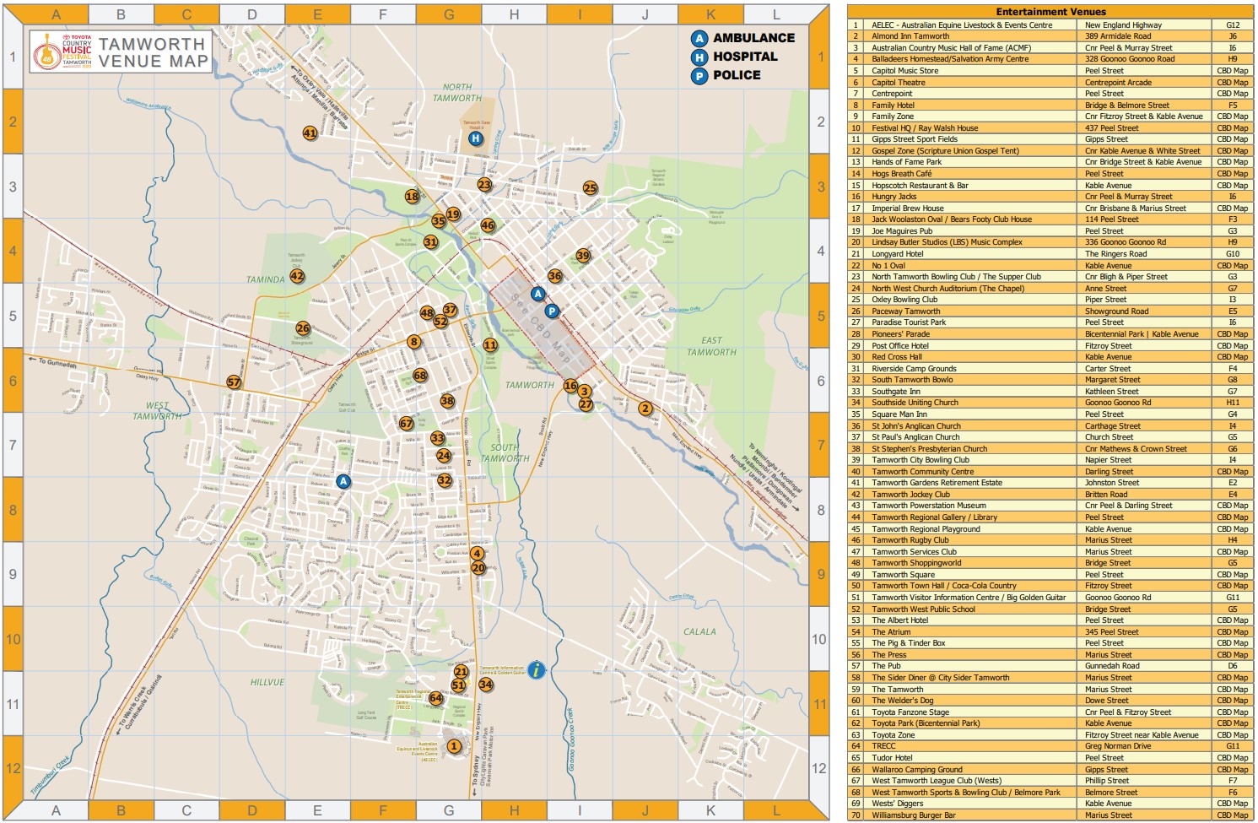Click the 'Entertainment Venues' table header
This screenshot has height=823, width=1258.
click(1050, 12)
